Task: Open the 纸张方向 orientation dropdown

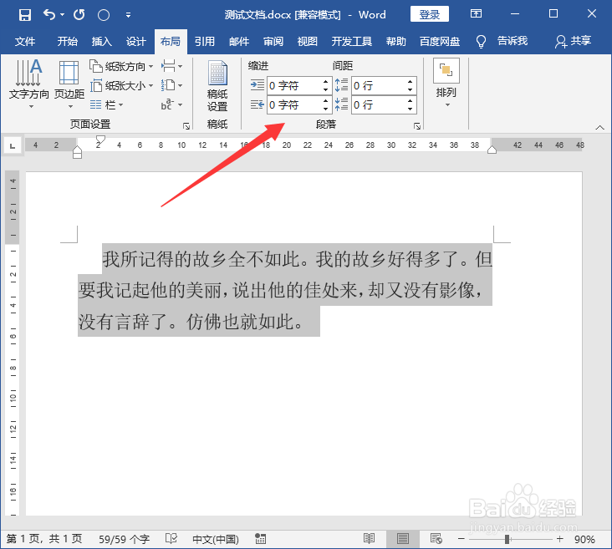Action: pyautogui.click(x=121, y=66)
